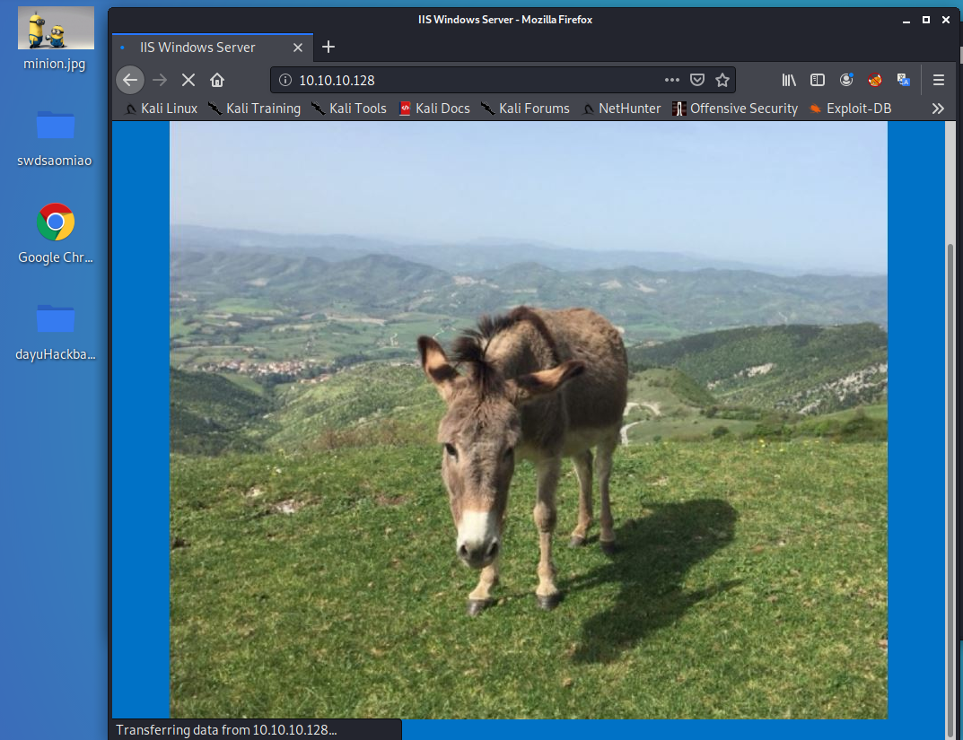Open the Firefox hamburger menu

[939, 80]
